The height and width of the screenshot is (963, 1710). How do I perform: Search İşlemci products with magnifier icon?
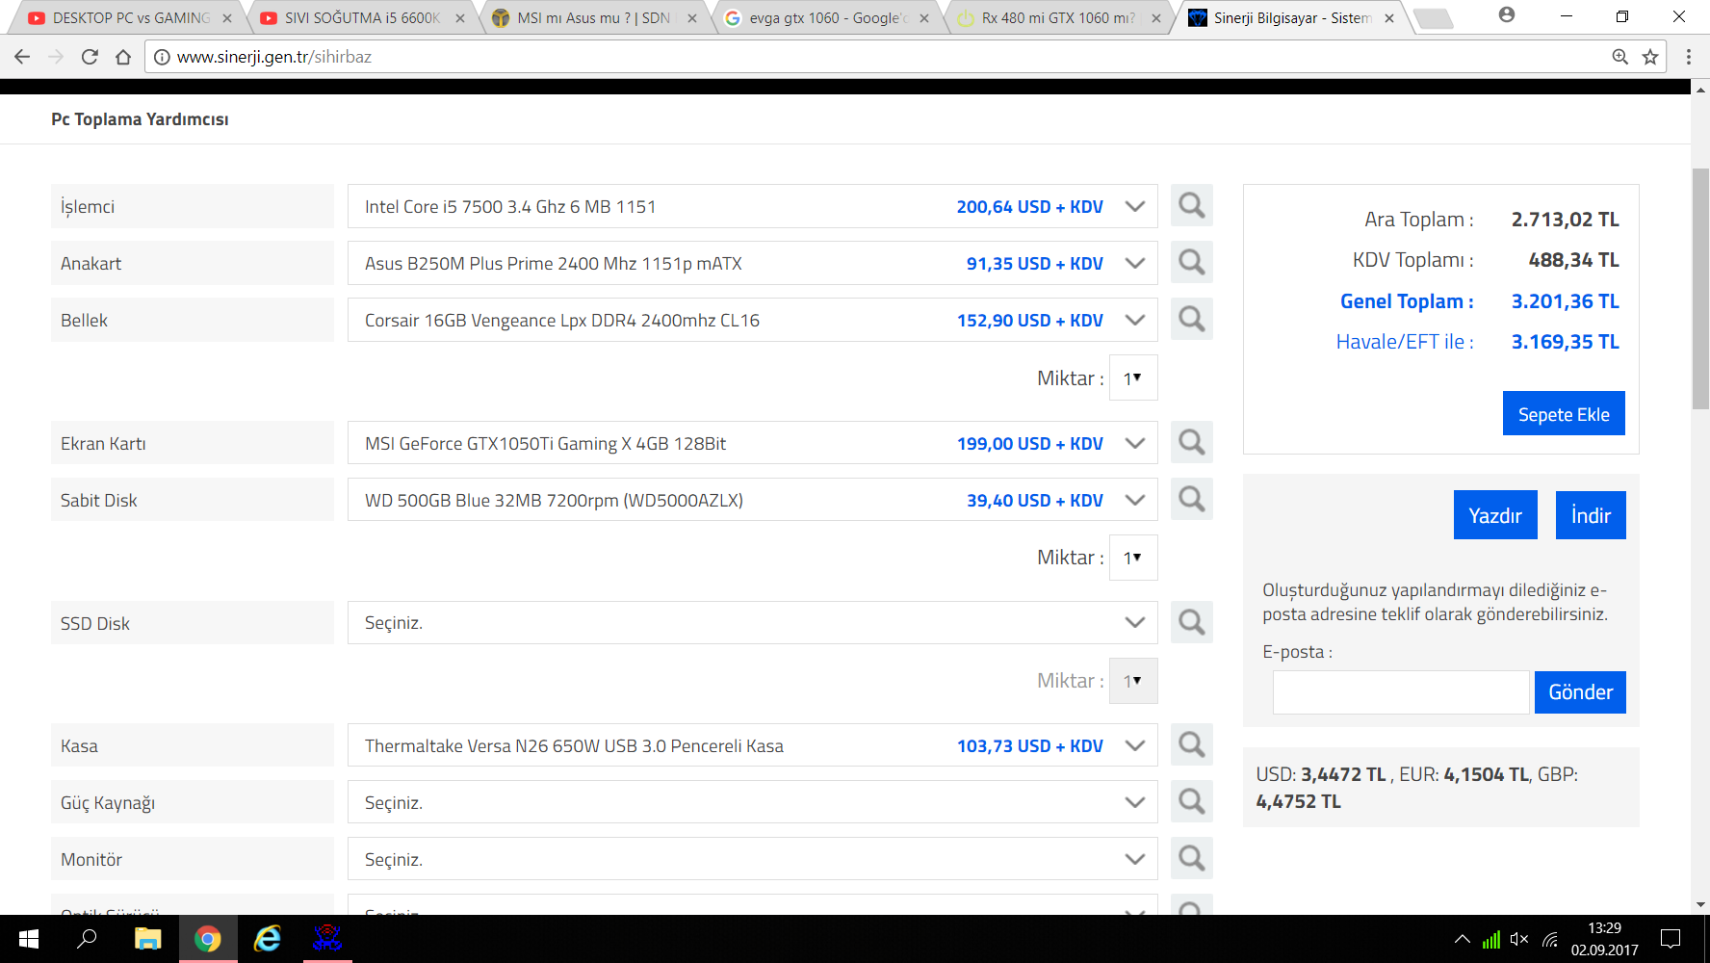pyautogui.click(x=1192, y=206)
